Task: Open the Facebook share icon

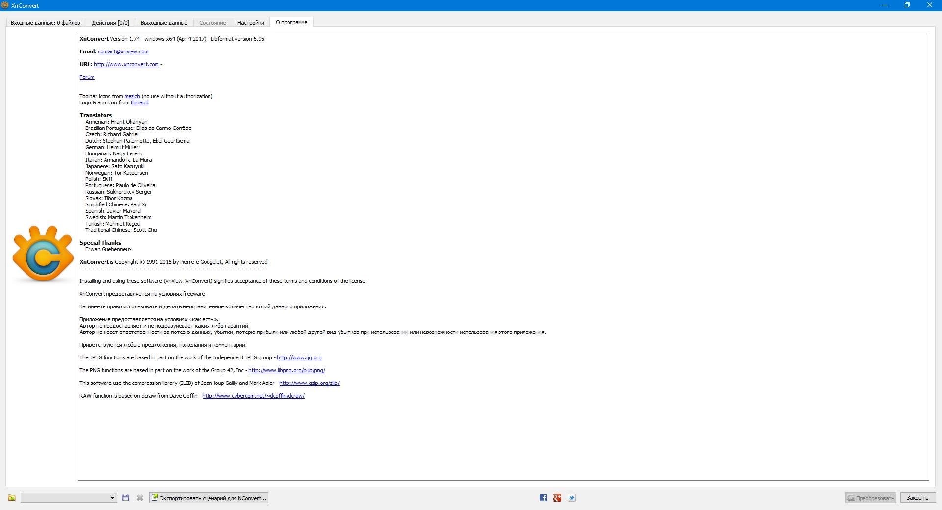Action: pyautogui.click(x=543, y=498)
